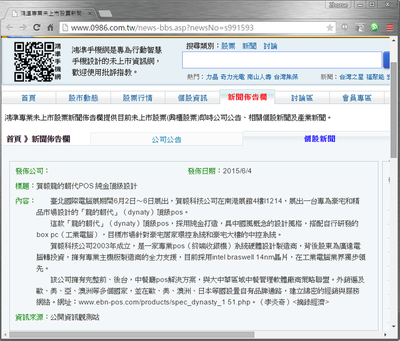Click the horizontal scrollbar left arrow
Image resolution: width=400 pixels, height=341 pixels.
pos(5,334)
